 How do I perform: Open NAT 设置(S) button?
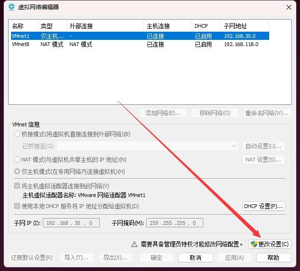pos(264,160)
